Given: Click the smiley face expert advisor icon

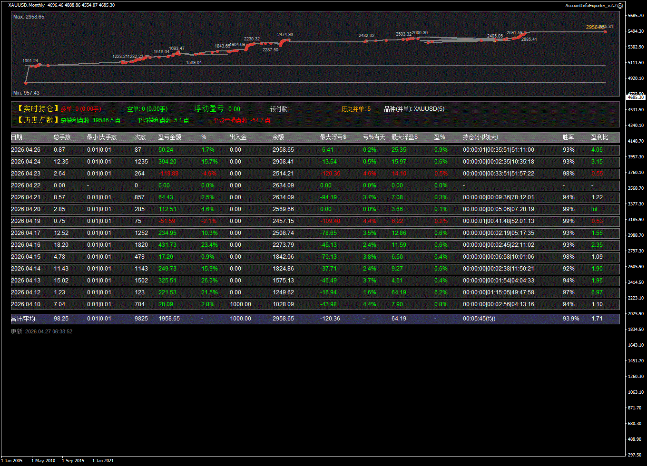Looking at the screenshot, I should point(620,5).
